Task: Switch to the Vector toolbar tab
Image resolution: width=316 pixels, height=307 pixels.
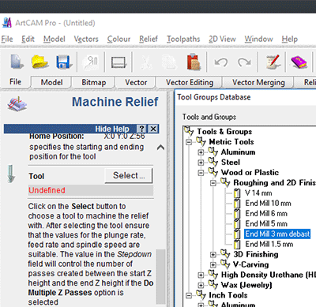Action: [x=136, y=82]
